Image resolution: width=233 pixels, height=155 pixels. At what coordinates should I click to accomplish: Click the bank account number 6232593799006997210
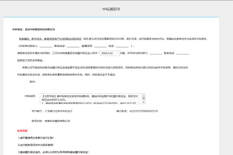coord(143,111)
